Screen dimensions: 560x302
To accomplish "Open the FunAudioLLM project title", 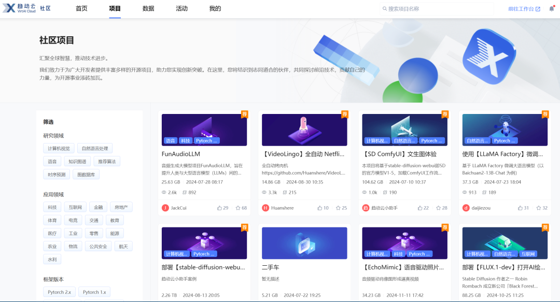I will click(x=181, y=154).
